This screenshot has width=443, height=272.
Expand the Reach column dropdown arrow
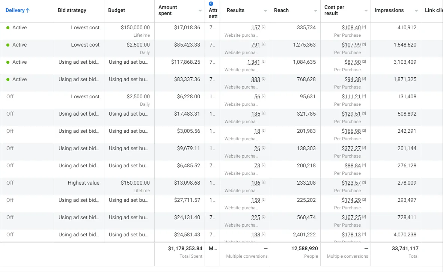[x=316, y=11]
